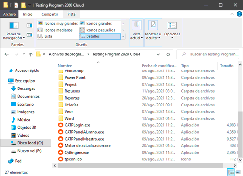Screen dimensions: 243x176
Task: Open the Vista actual dropdown
Action: [137, 33]
